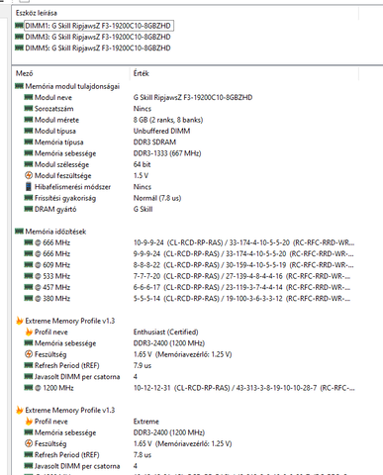Select the 64 bit value
383x475 pixels.
(x=143, y=164)
